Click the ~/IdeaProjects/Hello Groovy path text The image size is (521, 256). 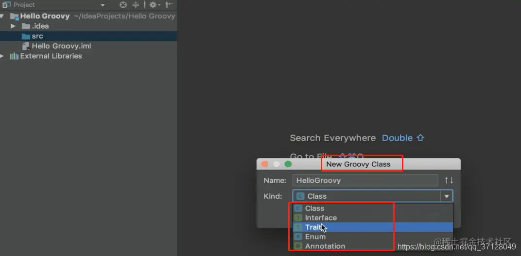tap(124, 16)
